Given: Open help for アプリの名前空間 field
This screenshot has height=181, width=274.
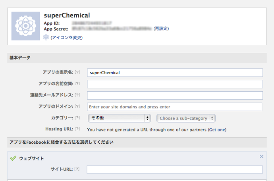Looking at the screenshot, I should 77,84.
